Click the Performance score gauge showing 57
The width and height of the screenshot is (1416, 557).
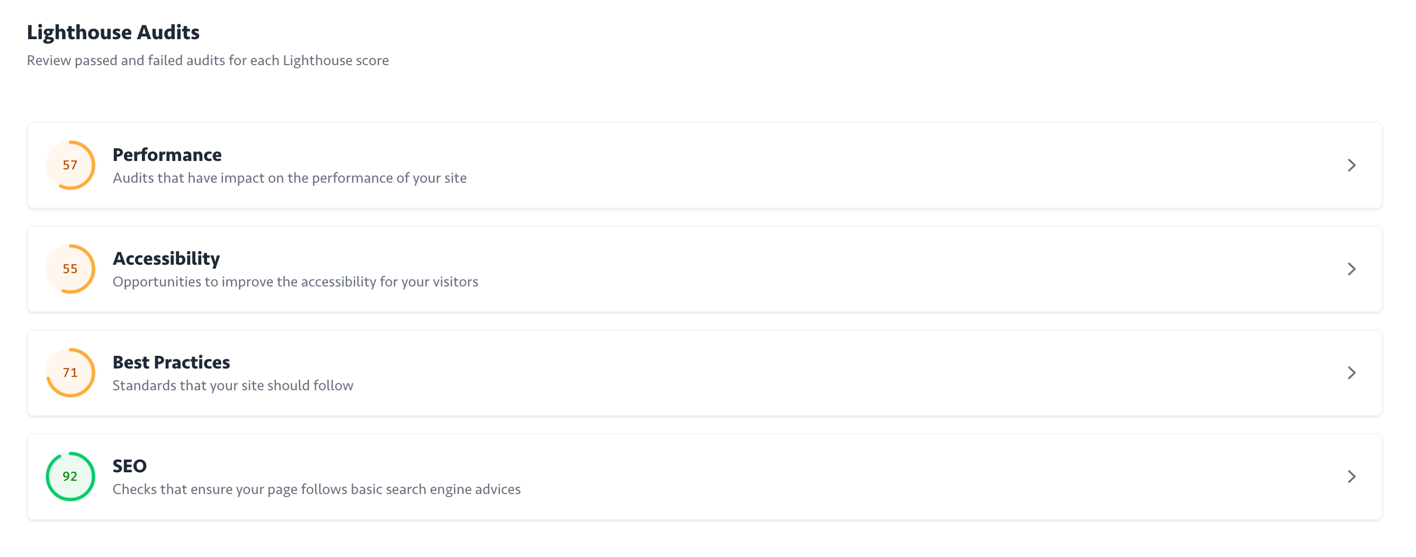70,165
